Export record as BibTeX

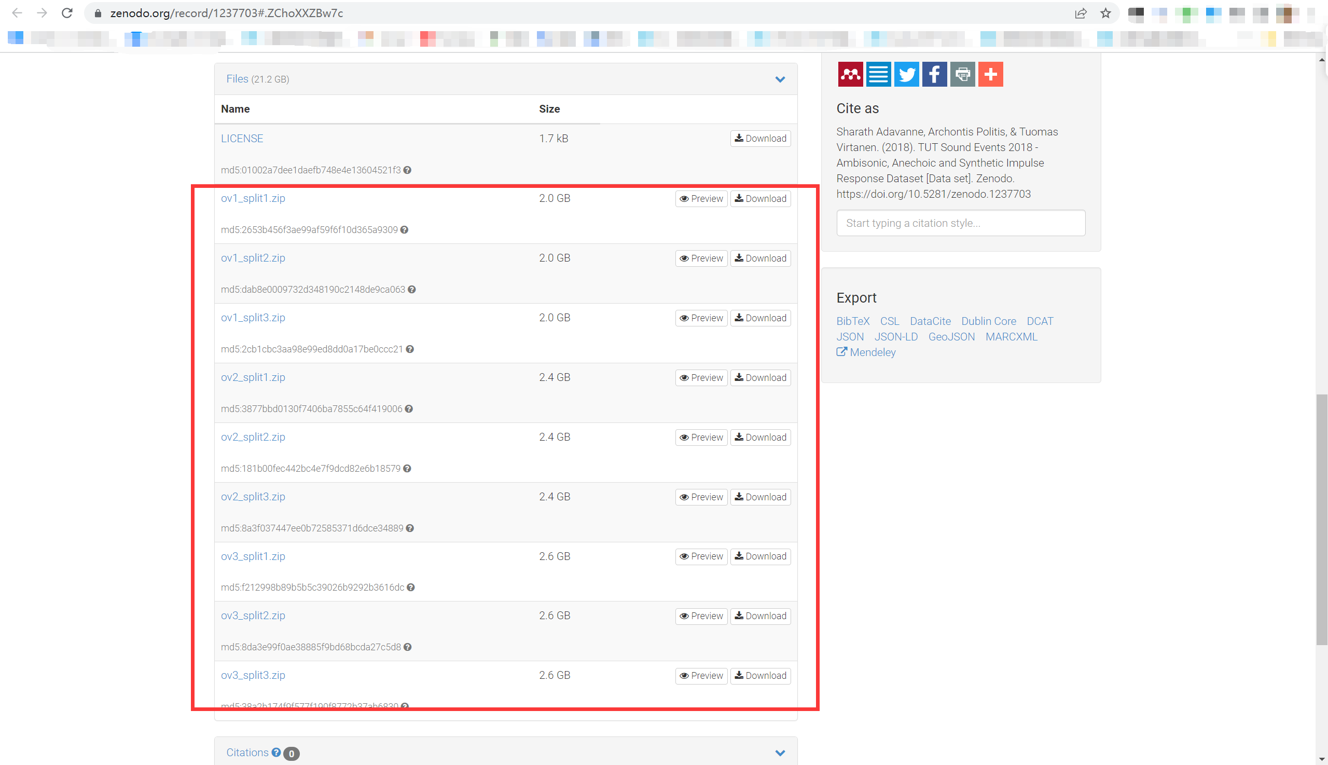853,321
